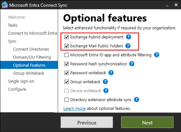Toggle the Group writeback checkbox
Viewport: 181px width, 132px height.
point(67,82)
